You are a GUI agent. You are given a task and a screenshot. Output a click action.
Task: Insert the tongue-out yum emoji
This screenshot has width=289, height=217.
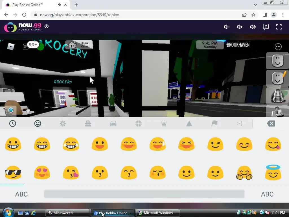point(273,144)
